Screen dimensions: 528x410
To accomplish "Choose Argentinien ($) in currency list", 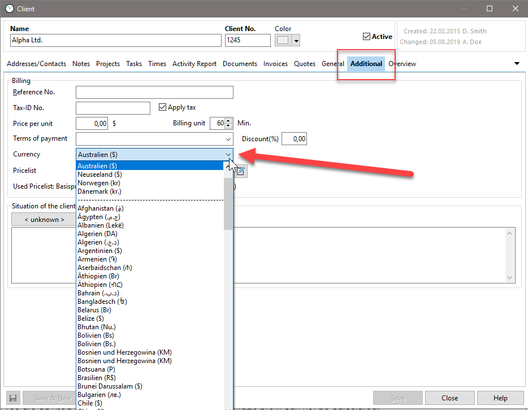I will pos(99,251).
